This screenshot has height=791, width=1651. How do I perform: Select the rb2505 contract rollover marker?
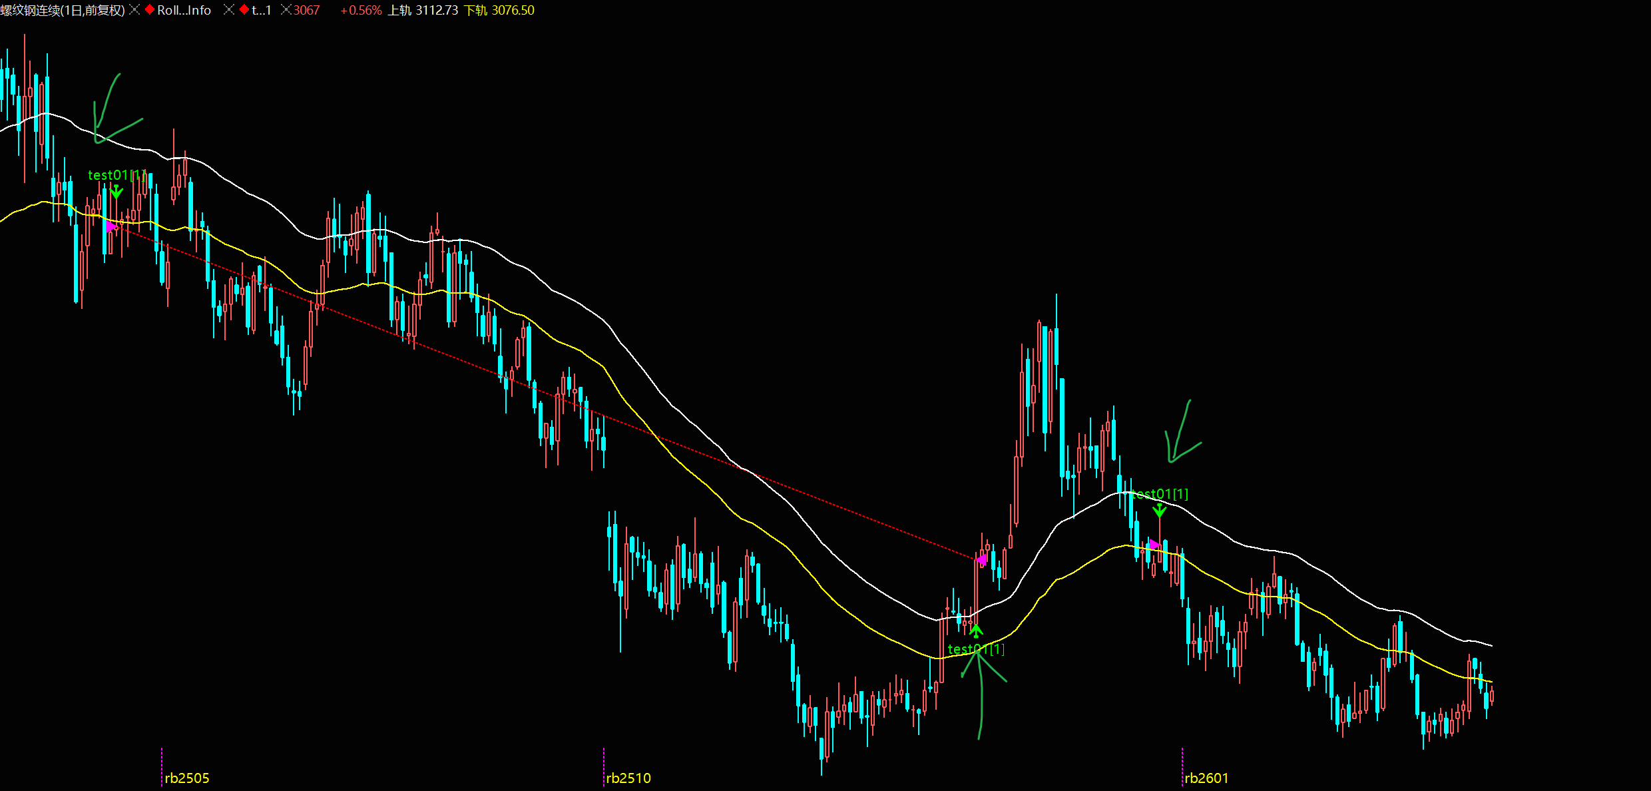pos(186,778)
